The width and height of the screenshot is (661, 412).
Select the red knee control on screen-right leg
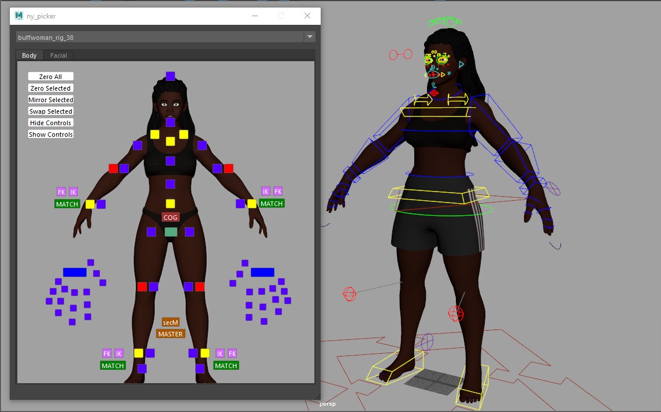coord(200,287)
